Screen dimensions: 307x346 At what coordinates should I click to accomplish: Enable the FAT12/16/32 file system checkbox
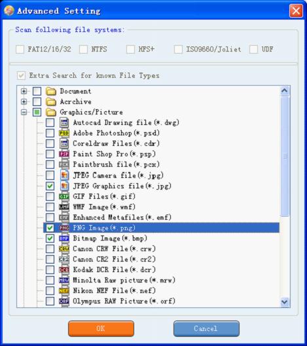pyautogui.click(x=20, y=49)
